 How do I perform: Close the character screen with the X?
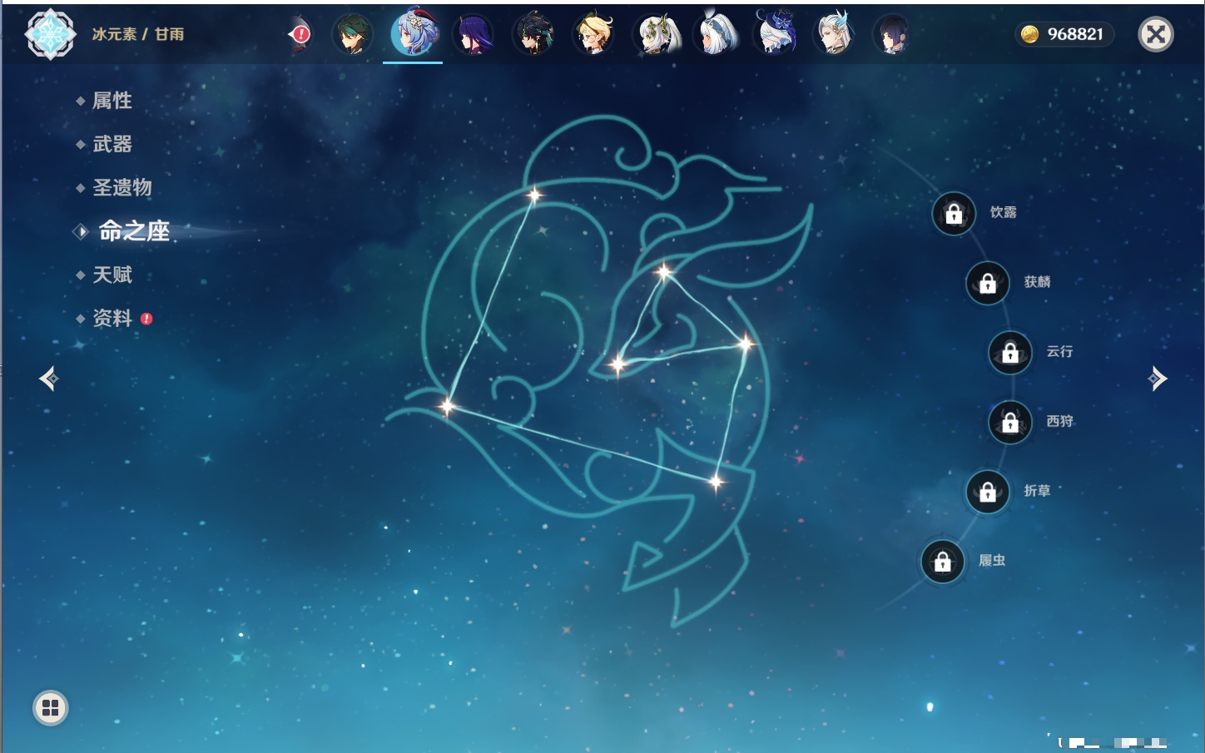click(x=1156, y=34)
